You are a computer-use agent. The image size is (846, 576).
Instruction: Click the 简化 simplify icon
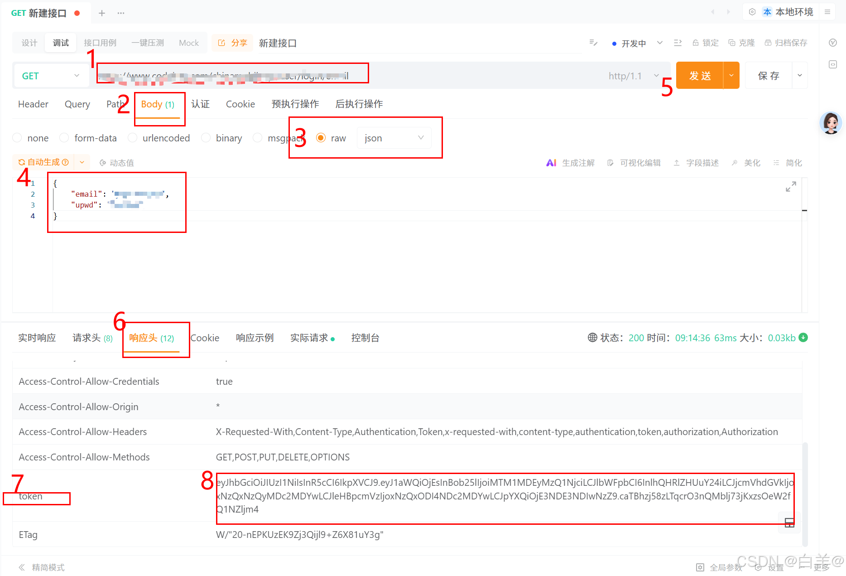coord(776,162)
